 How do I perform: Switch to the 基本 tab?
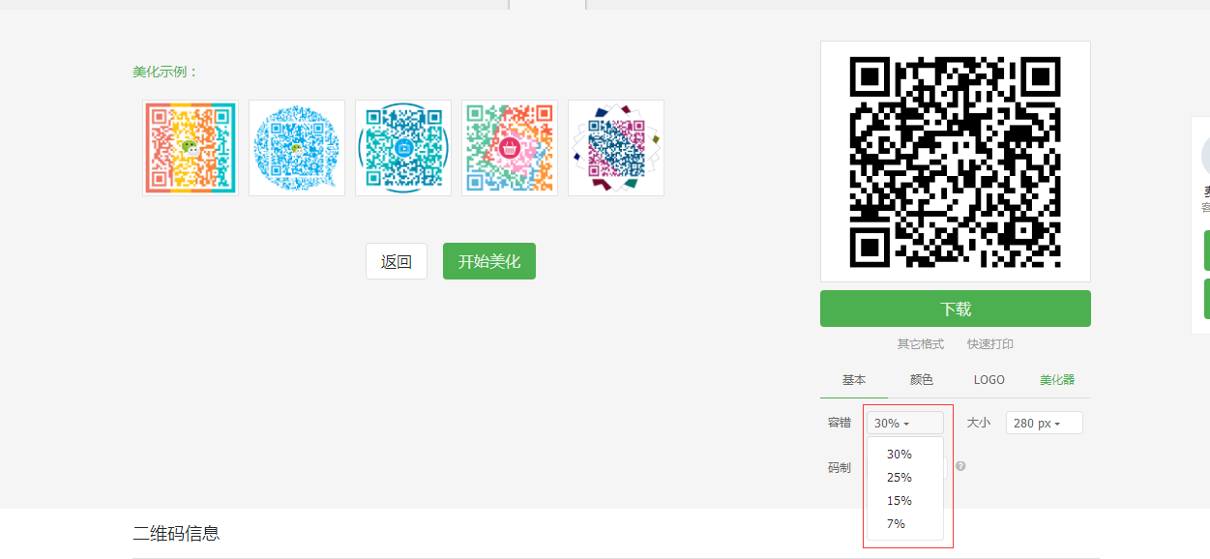coord(854,380)
